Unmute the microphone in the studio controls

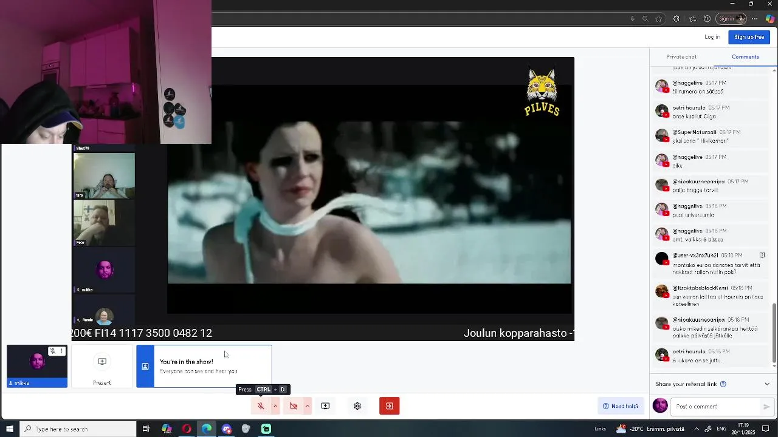261,406
